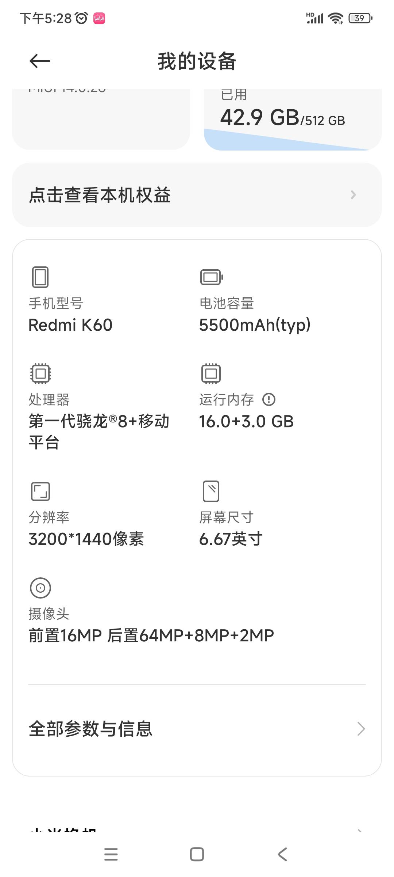Image resolution: width=394 pixels, height=877 pixels.
Task: Tap the phone model icon
Action: pos(40,277)
